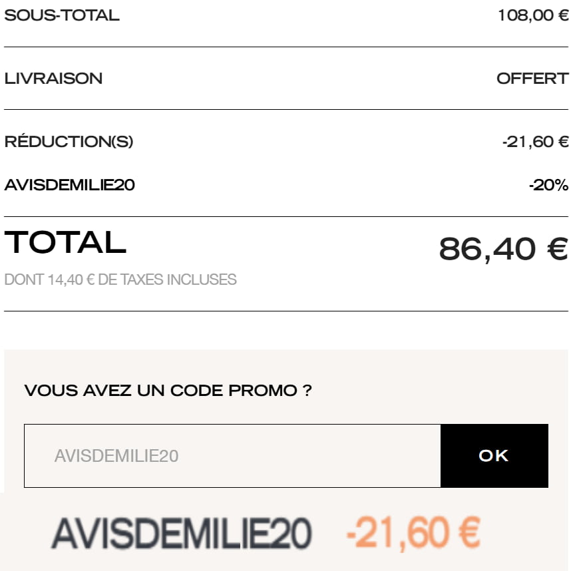Screen dimensions: 571x571
Task: Click inside the promo code entry box
Action: [x=232, y=455]
